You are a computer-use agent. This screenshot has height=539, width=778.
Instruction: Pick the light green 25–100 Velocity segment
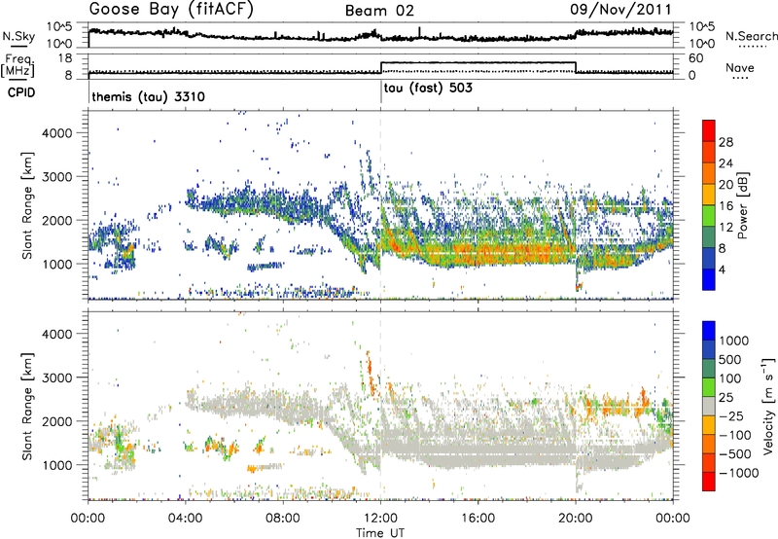click(x=709, y=387)
